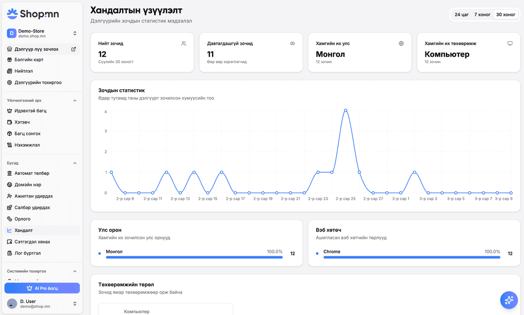Viewport: 524px width, 315px height.
Task: Click the Shop.mn logo
Action: pyautogui.click(x=33, y=14)
